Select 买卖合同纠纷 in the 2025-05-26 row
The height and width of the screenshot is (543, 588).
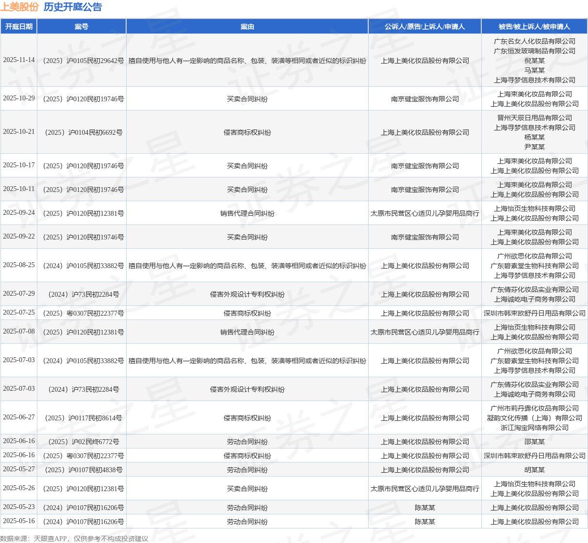[x=247, y=489]
